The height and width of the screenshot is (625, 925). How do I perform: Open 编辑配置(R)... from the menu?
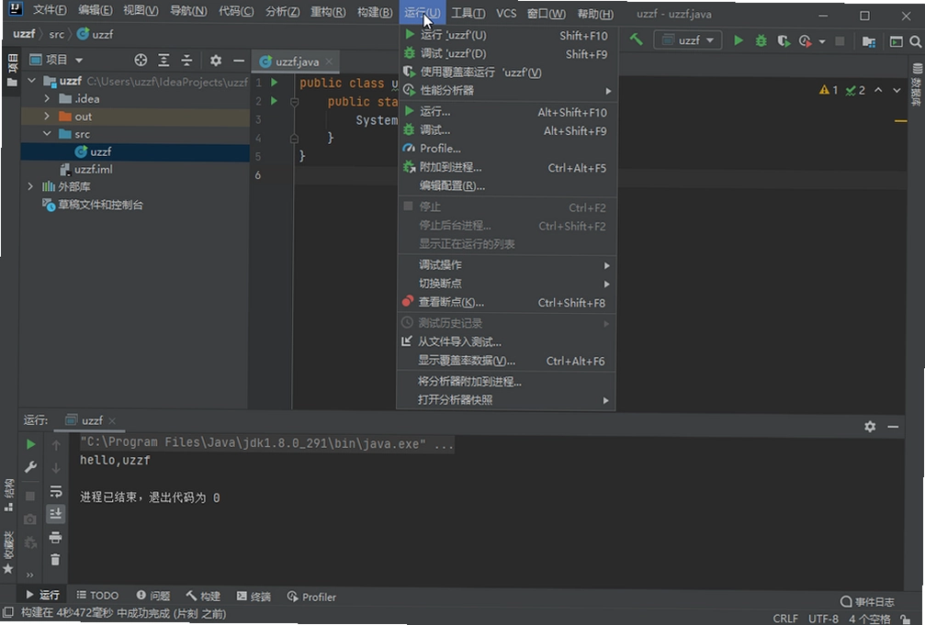point(507,185)
